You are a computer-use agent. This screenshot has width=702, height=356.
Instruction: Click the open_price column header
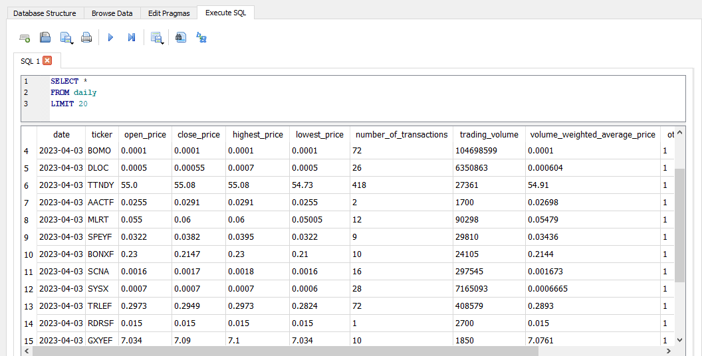click(x=145, y=134)
